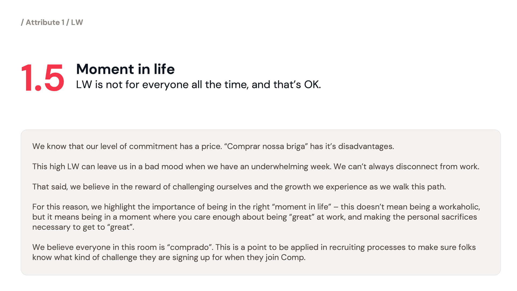Click the "LW" label in the breadcrumb
Image resolution: width=517 pixels, height=291 pixels.
pyautogui.click(x=77, y=22)
